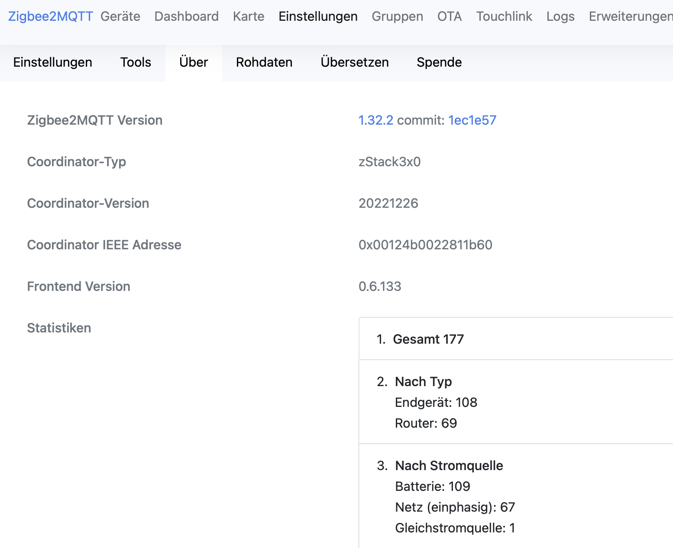Open the Gruppen page
The width and height of the screenshot is (673, 548).
(397, 16)
